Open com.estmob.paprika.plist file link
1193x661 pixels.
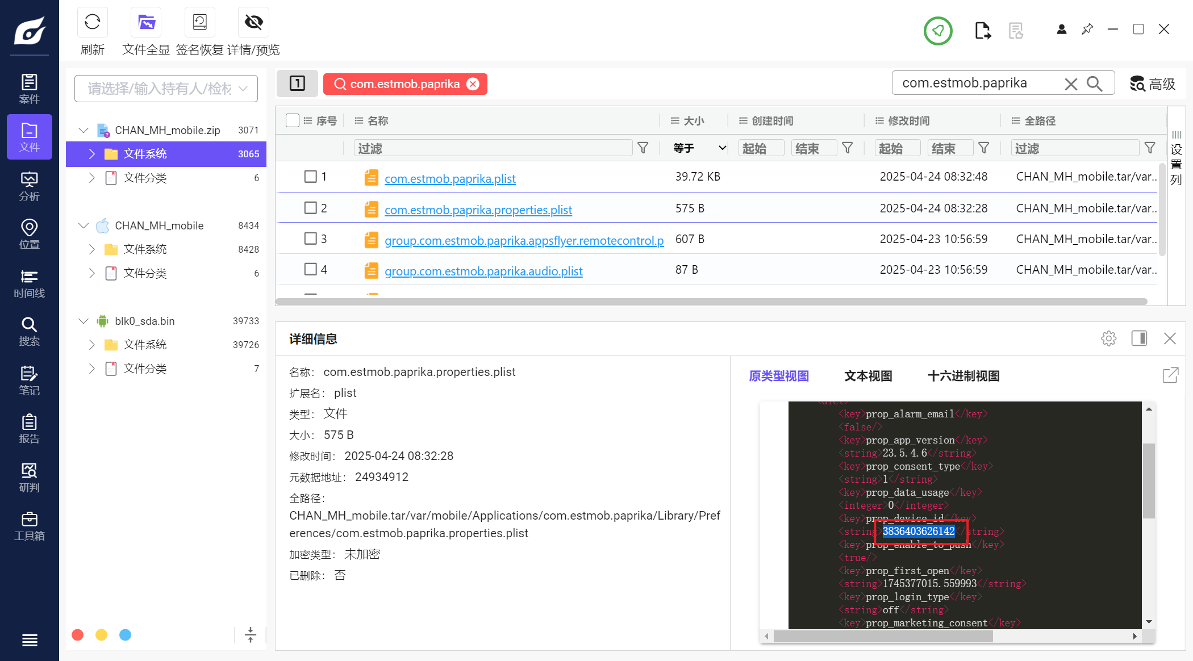[x=449, y=178]
